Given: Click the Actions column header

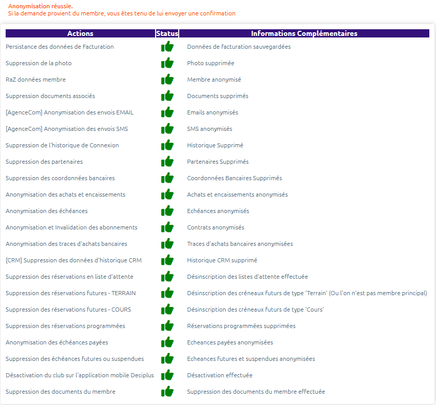Looking at the screenshot, I should 80,33.
